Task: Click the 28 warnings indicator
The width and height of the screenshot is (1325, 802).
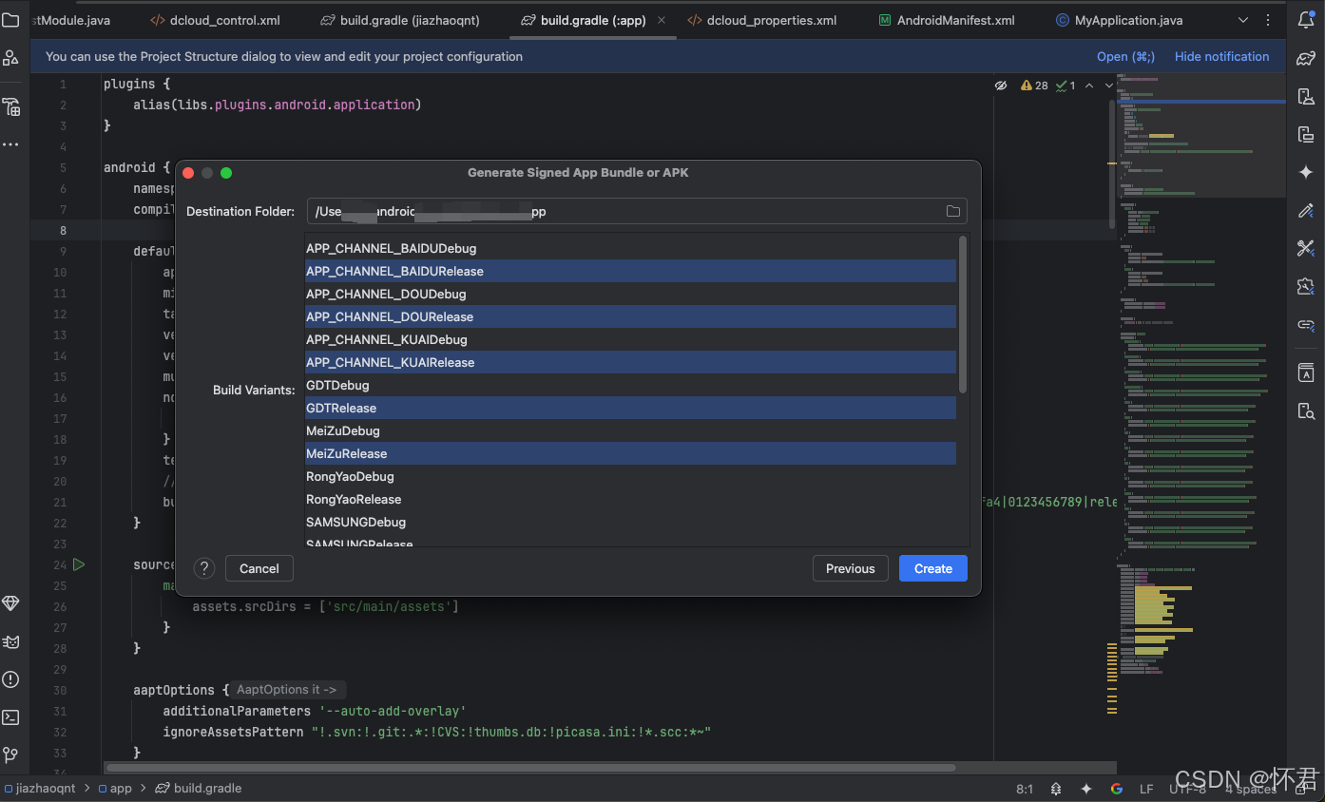Action: pyautogui.click(x=1034, y=86)
